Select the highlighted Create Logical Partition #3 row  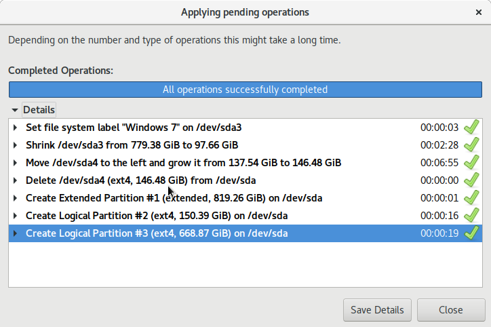156,233
